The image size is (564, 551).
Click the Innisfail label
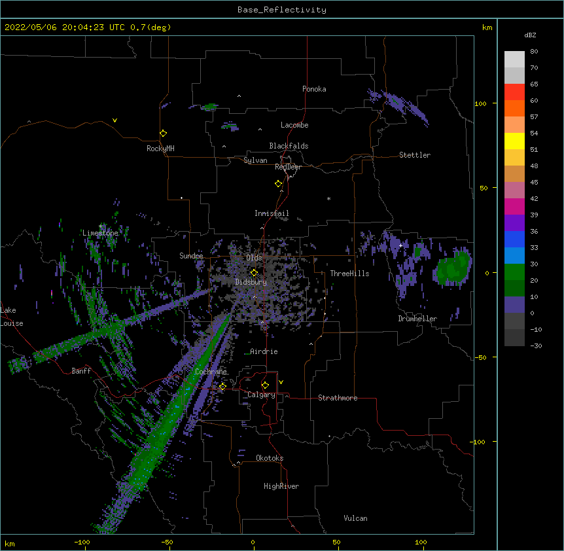click(272, 213)
